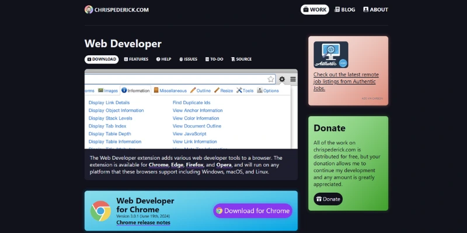The height and width of the screenshot is (233, 467).
Task: Click the Donate button
Action: 328,199
